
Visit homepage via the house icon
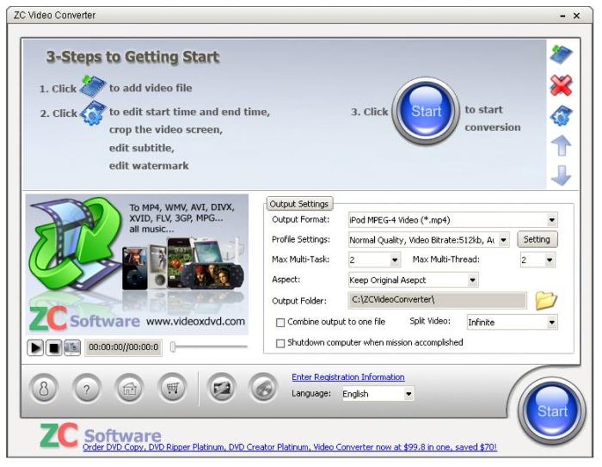click(130, 388)
